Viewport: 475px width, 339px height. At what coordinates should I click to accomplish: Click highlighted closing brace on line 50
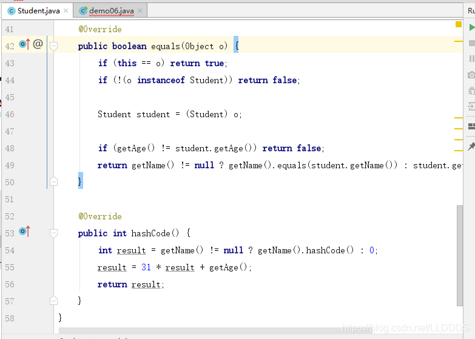(x=80, y=181)
